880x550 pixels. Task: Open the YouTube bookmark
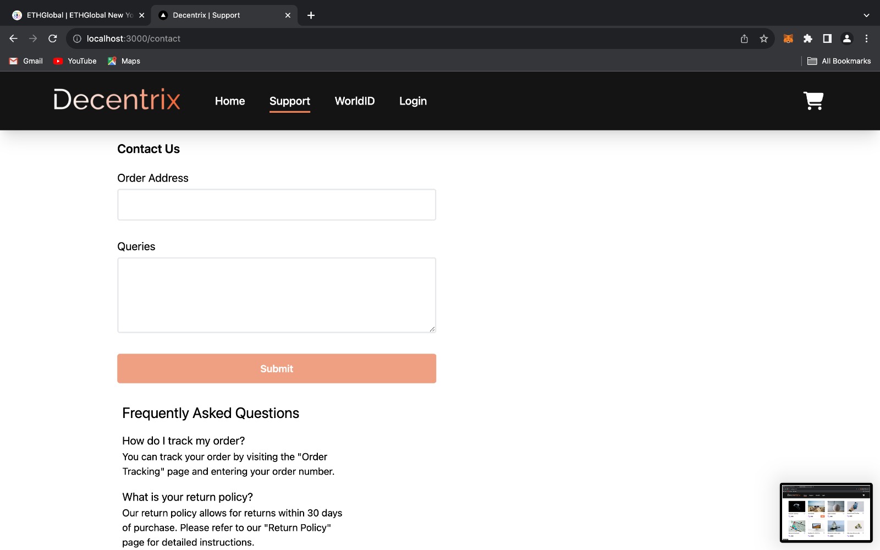[75, 61]
